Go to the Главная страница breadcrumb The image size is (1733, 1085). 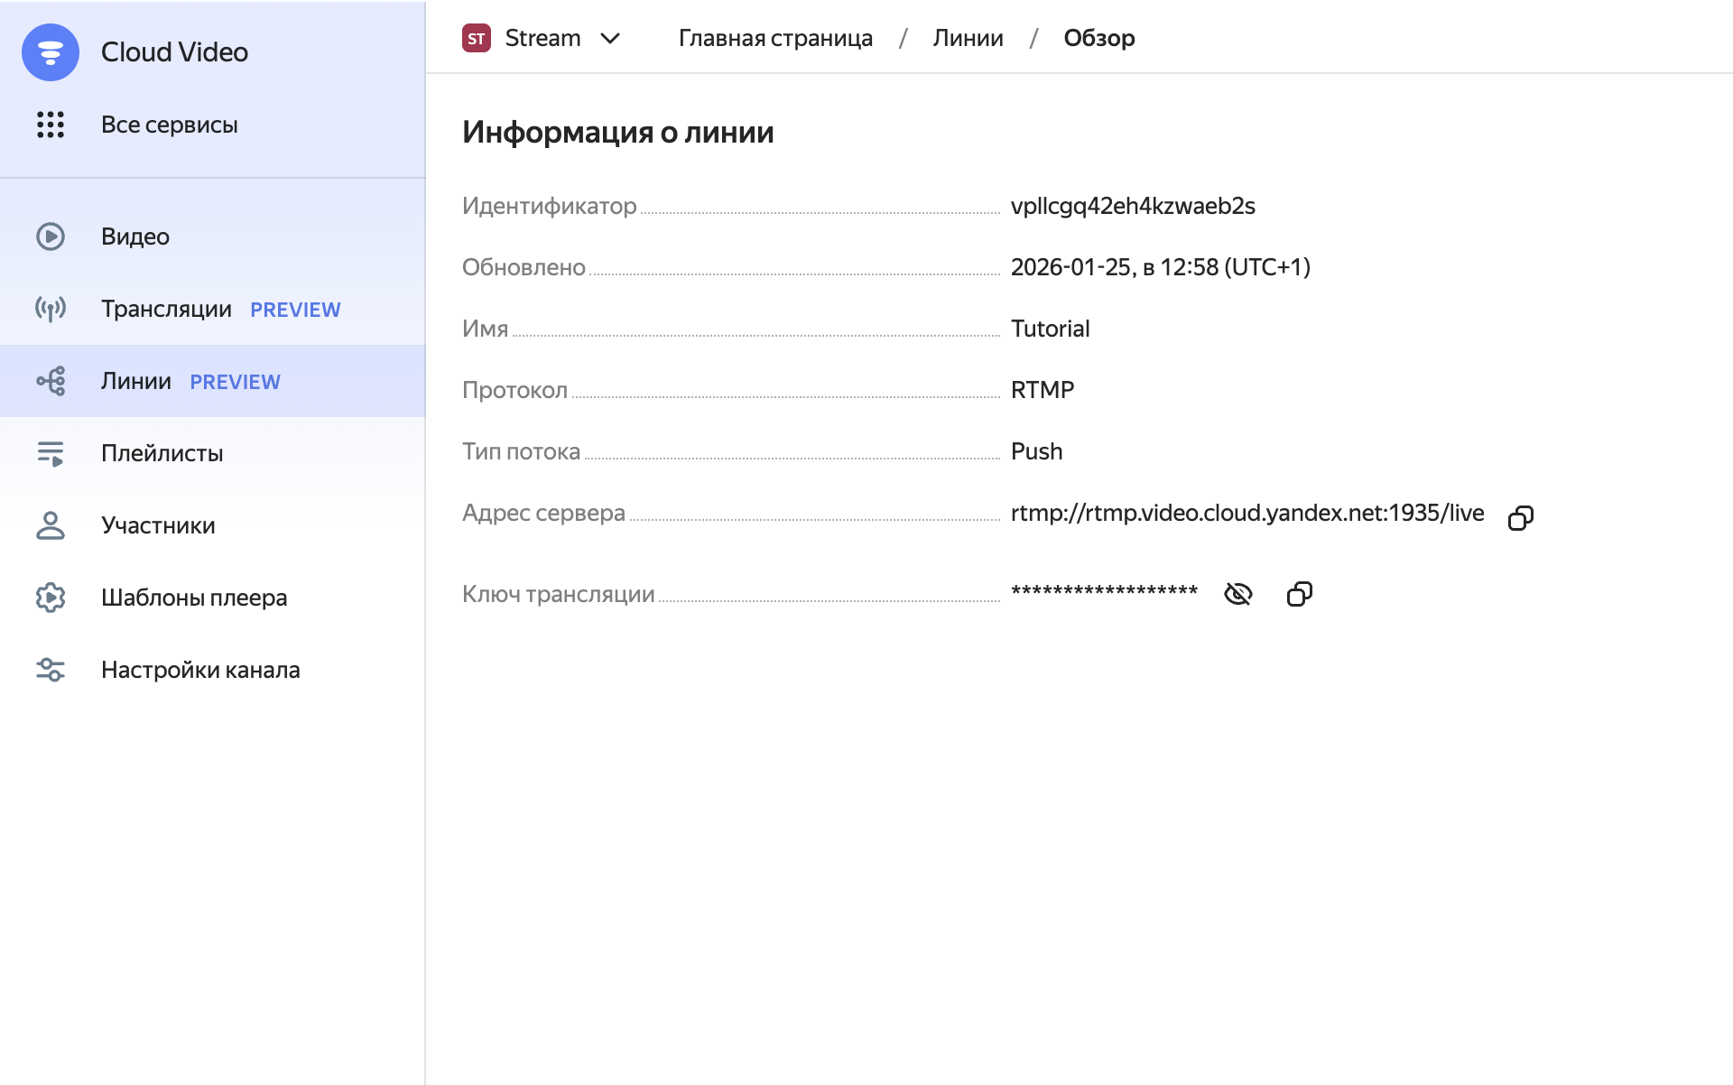click(775, 38)
